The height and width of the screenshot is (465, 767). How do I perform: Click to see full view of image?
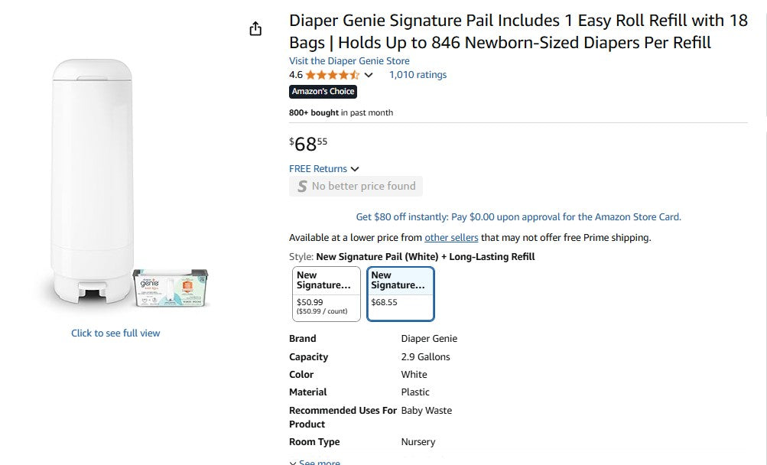[115, 333]
